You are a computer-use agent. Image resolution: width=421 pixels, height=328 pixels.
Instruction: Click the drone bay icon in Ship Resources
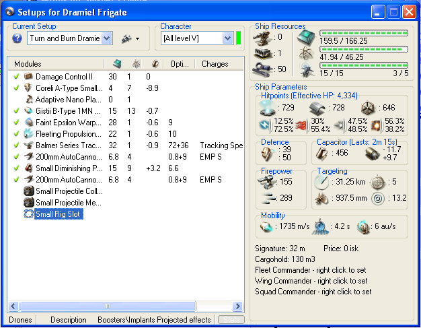coord(307,69)
